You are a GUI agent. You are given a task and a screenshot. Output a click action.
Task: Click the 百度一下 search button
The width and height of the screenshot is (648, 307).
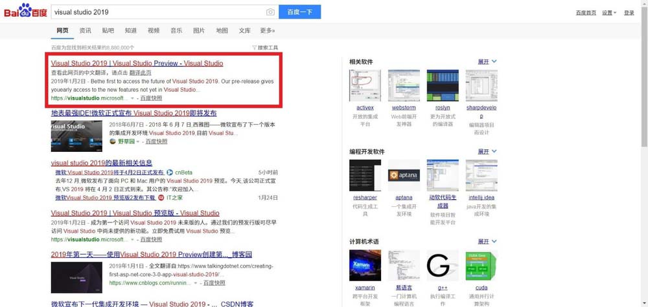[299, 12]
